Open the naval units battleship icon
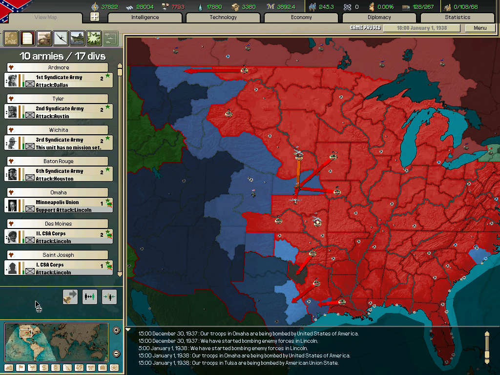The height and width of the screenshot is (375, 500). (77, 38)
